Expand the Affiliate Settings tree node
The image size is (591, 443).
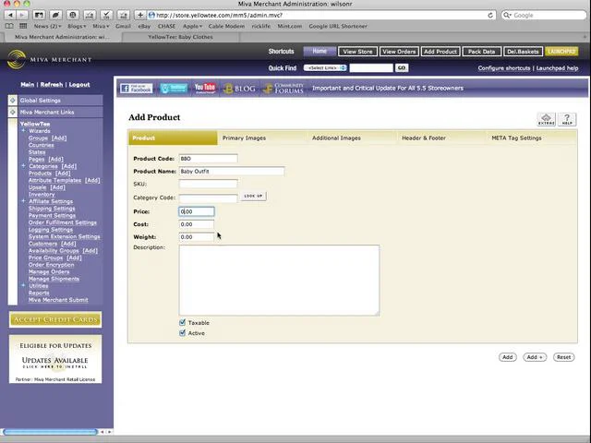tap(23, 201)
